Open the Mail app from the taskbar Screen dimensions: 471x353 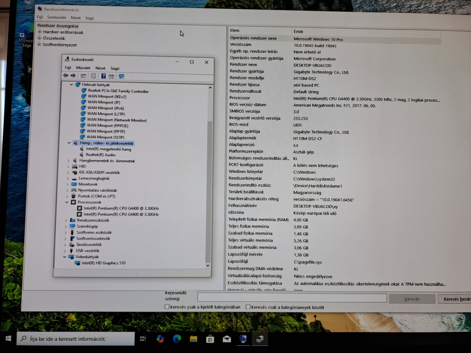[x=227, y=339]
